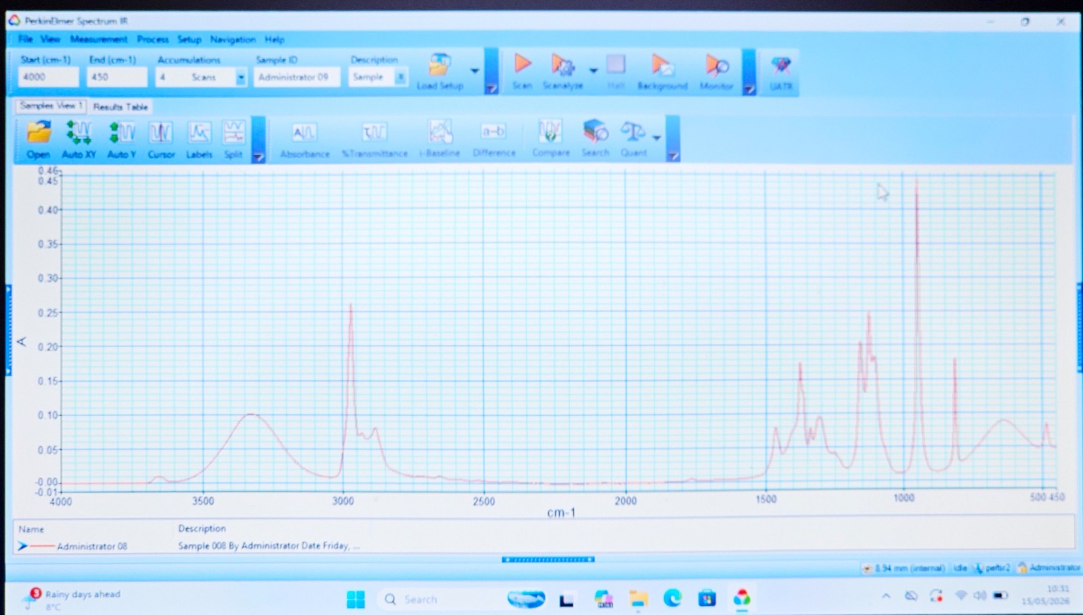The width and height of the screenshot is (1083, 615).
Task: Click the Scanalyze toolbar icon
Action: click(562, 72)
